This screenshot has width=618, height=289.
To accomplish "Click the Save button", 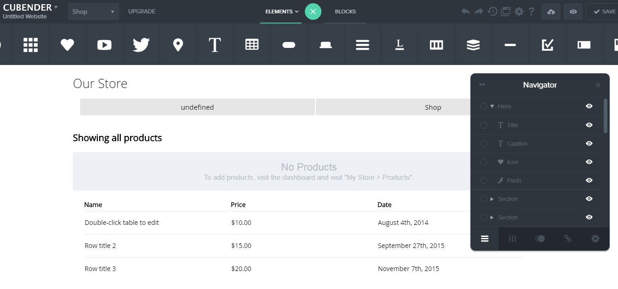I will (604, 12).
